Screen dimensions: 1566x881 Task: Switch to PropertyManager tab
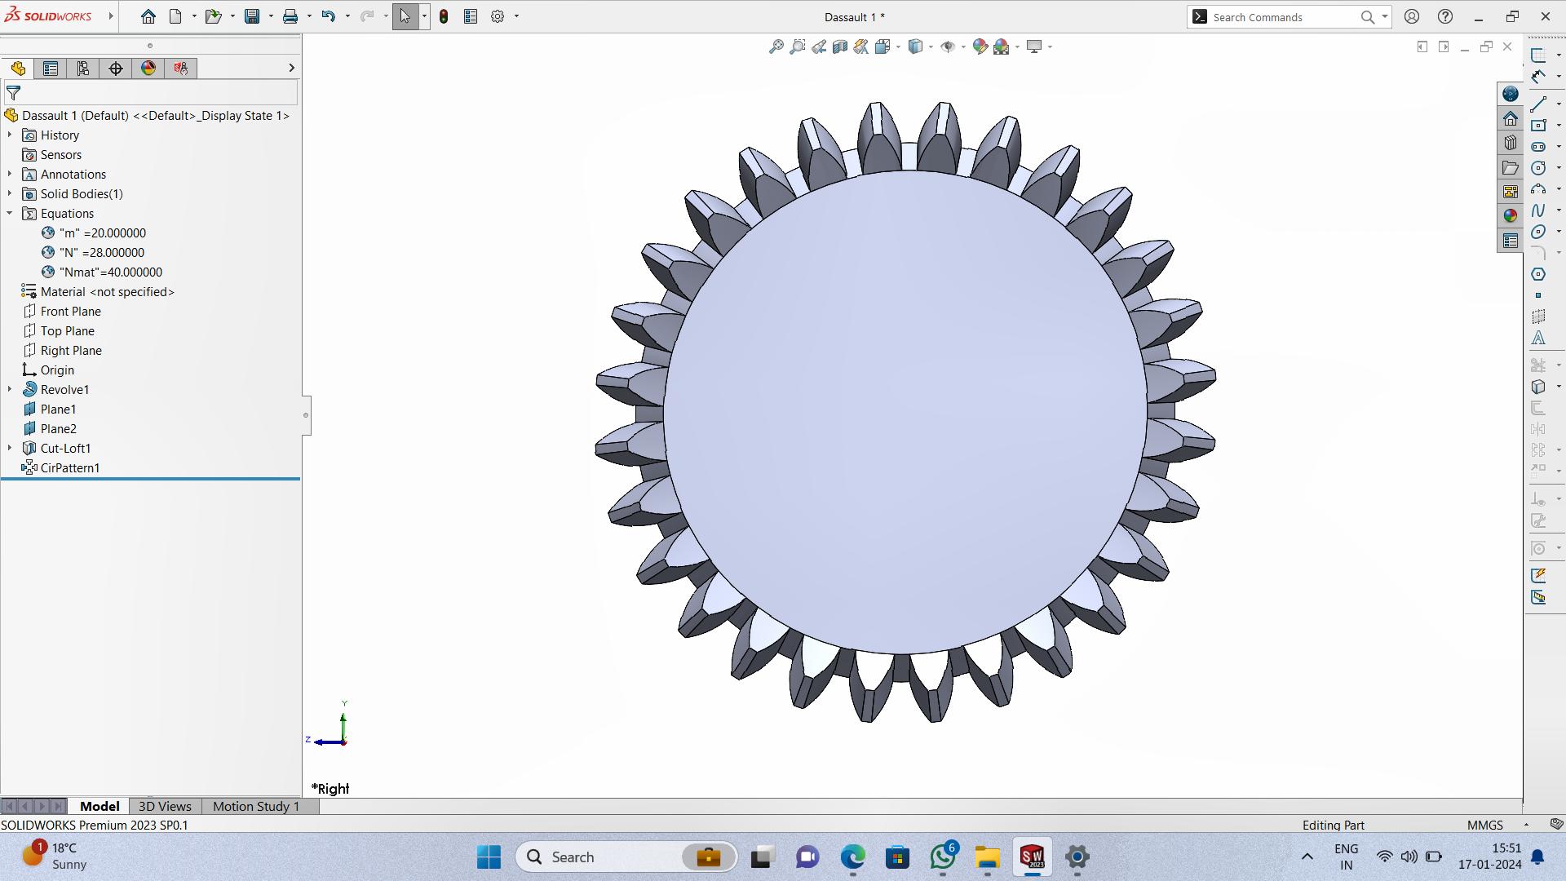[x=51, y=69]
